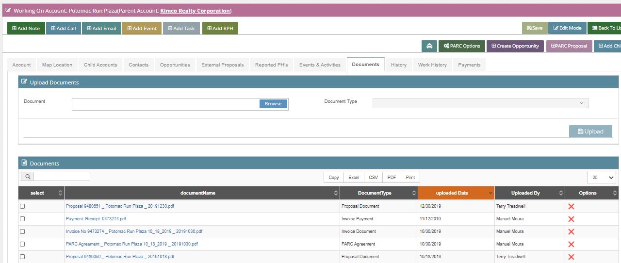Click the car icon button
Image resolution: width=621 pixels, height=263 pixels.
coord(429,46)
